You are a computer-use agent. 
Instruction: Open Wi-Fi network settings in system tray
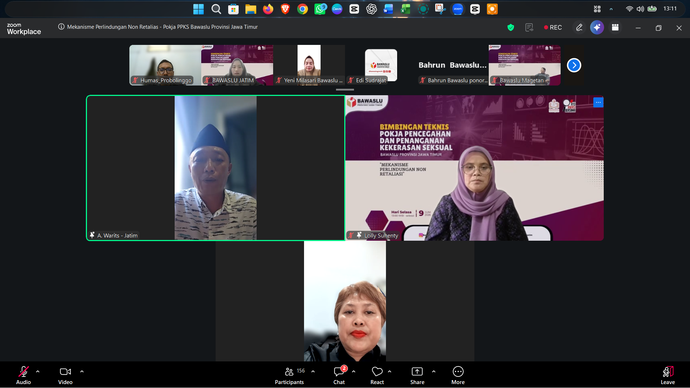coord(629,9)
